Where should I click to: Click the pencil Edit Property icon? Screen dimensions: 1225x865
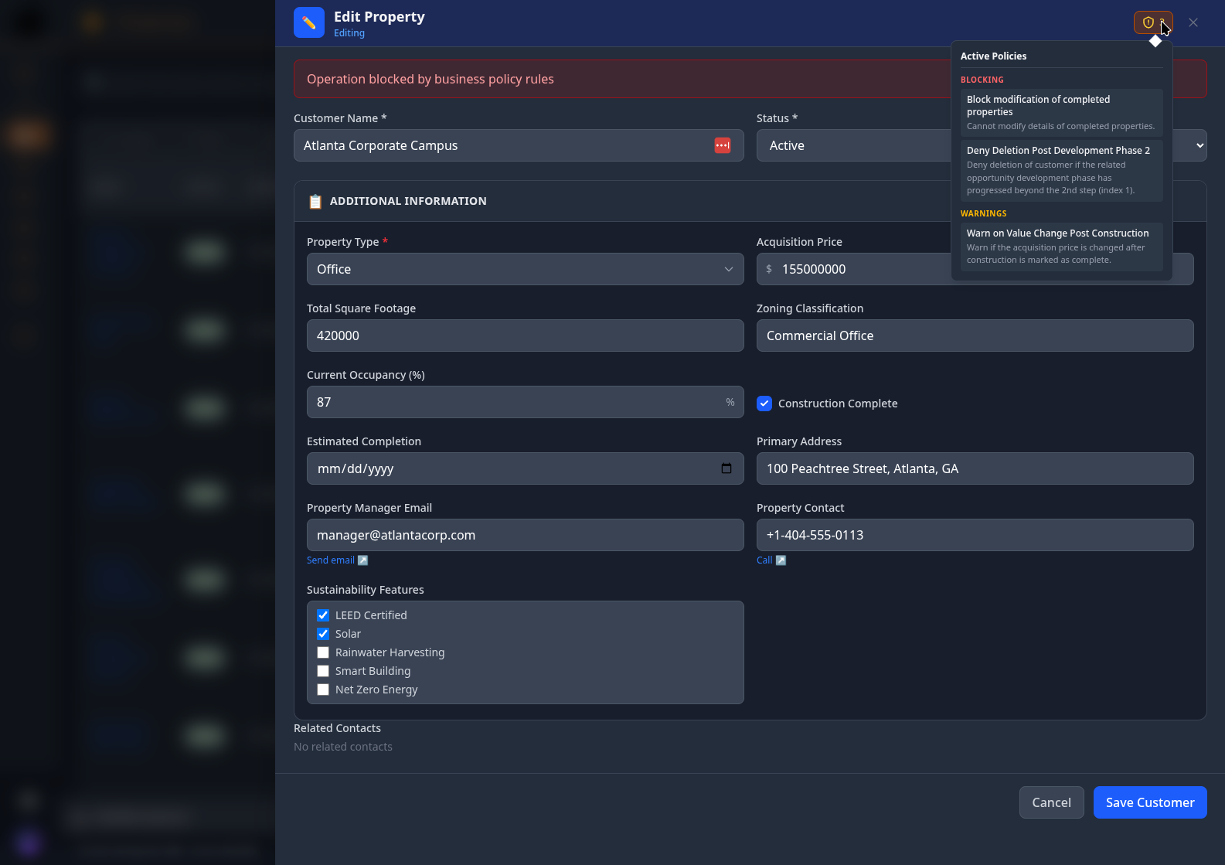click(x=309, y=22)
